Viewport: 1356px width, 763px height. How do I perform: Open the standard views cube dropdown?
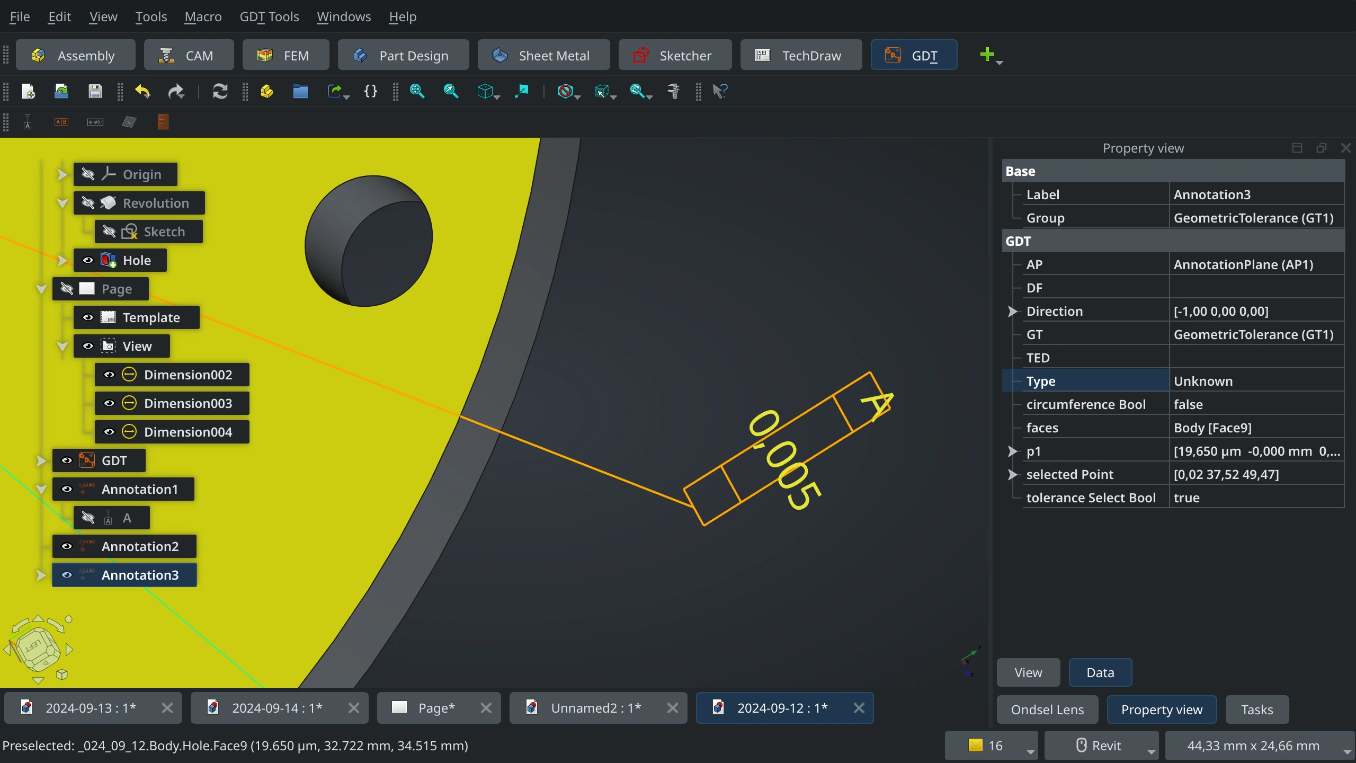pos(497,97)
